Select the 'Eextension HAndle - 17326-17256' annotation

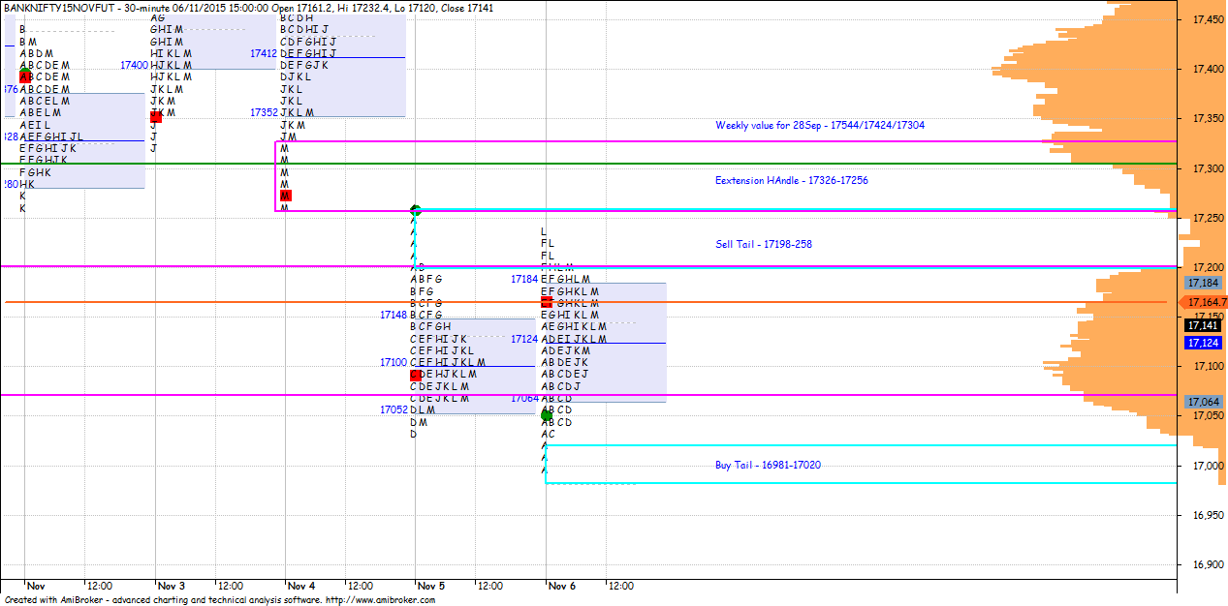click(792, 180)
